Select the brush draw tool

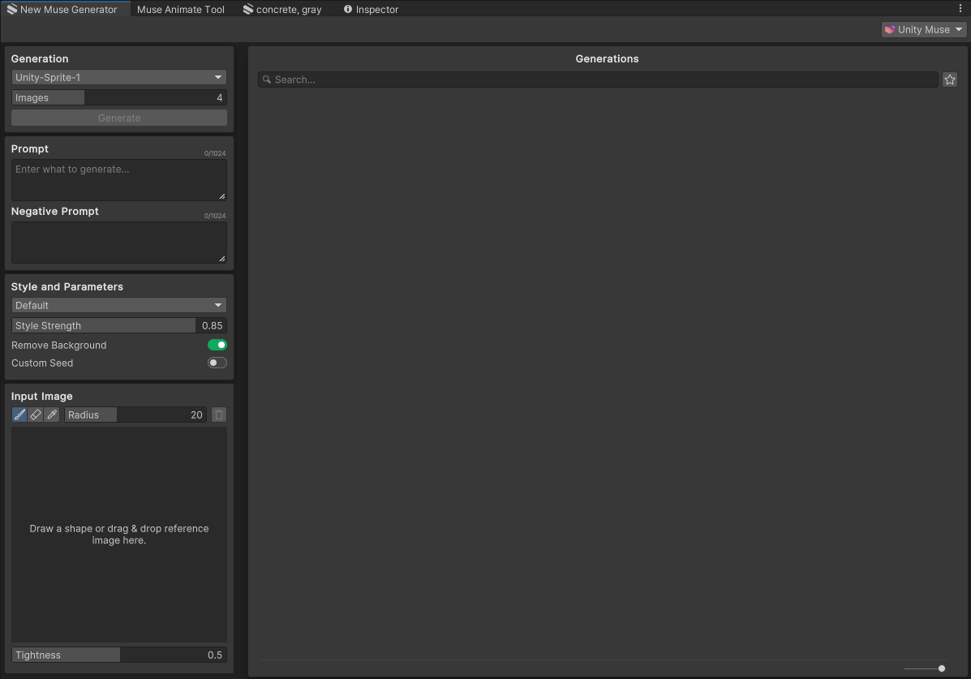click(19, 415)
